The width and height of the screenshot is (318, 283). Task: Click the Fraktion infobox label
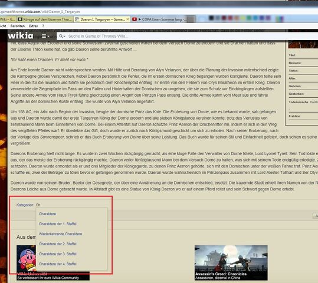pyautogui.click(x=294, y=116)
